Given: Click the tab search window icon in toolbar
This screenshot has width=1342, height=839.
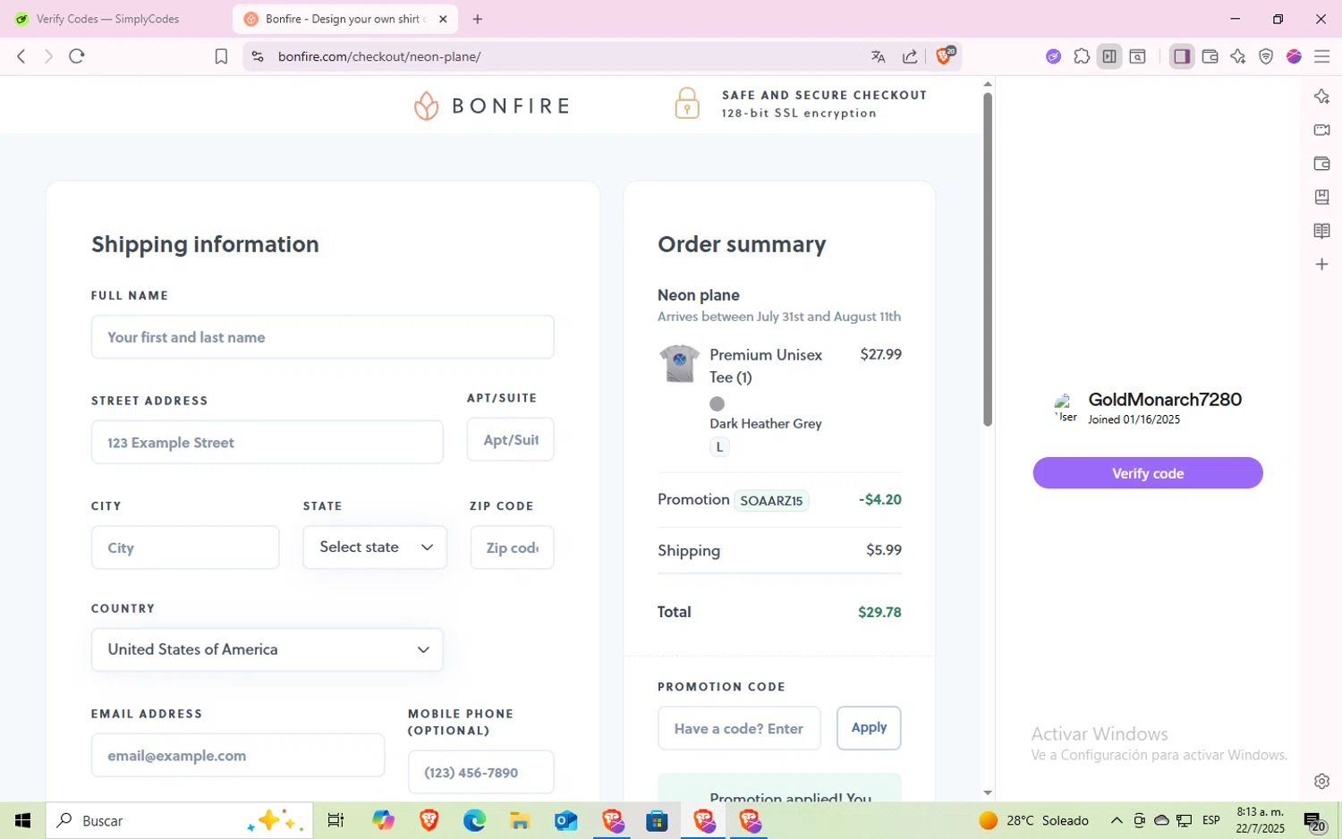Looking at the screenshot, I should pos(1137,56).
